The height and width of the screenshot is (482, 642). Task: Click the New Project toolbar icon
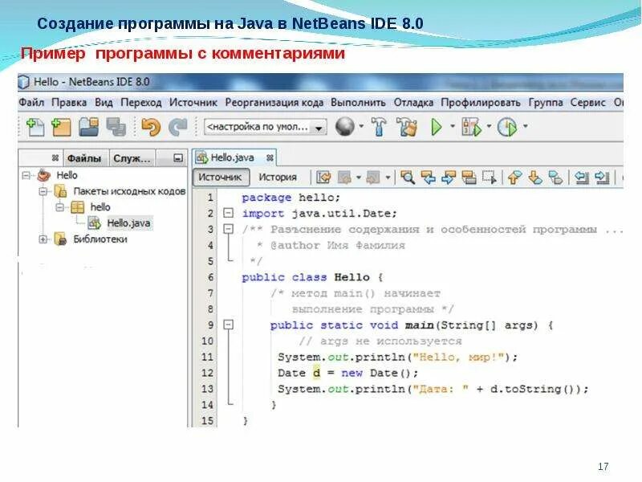point(61,127)
